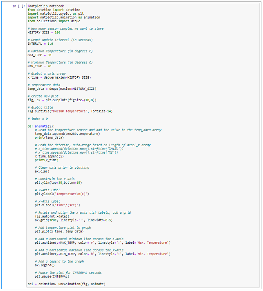Click the 'ani = animation.FuncAnimation(fig, animate)' line
263x291 pixels.
click(x=66, y=284)
